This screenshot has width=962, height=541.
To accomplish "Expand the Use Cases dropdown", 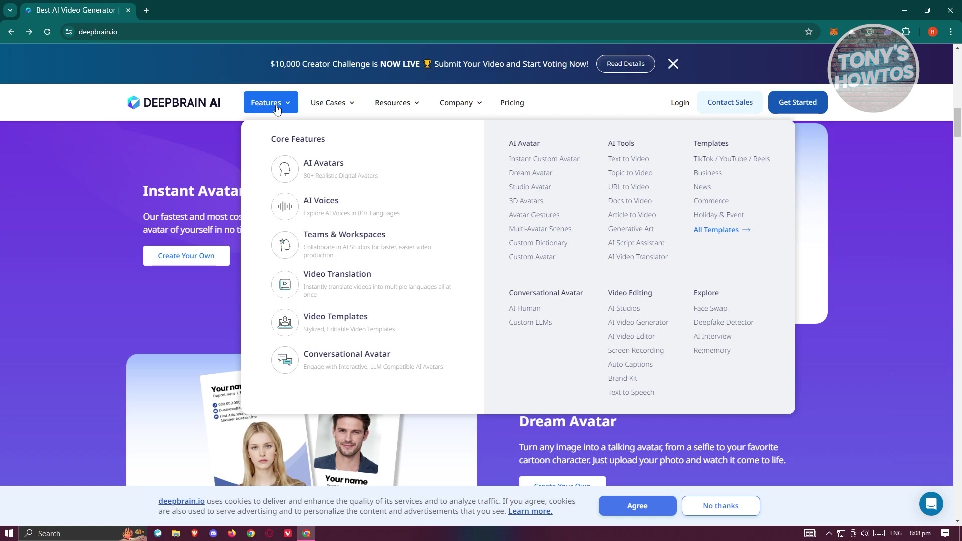I will pyautogui.click(x=333, y=103).
